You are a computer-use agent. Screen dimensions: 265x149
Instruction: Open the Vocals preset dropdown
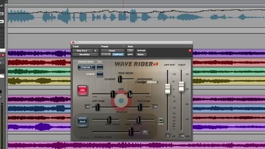[x=113, y=50]
